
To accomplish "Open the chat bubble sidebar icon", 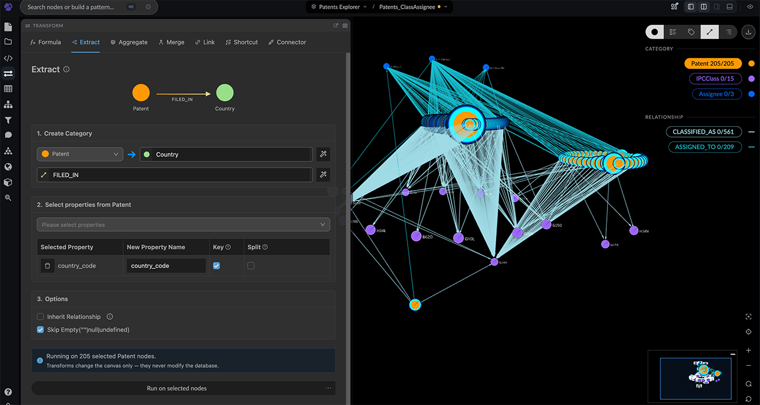I will pyautogui.click(x=8, y=135).
